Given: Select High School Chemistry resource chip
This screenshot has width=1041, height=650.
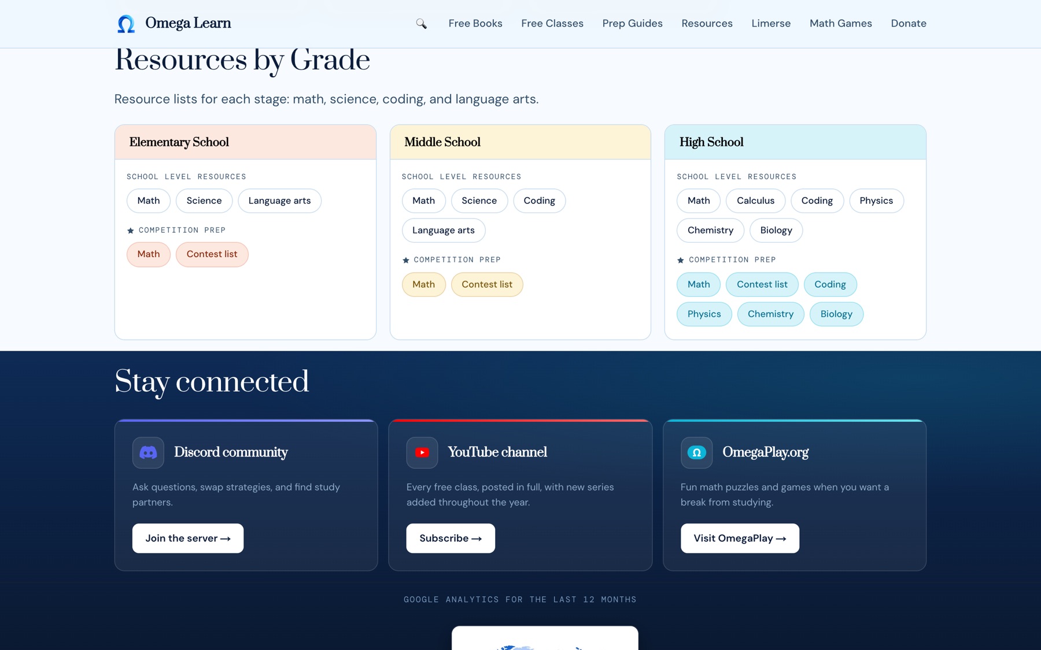Looking at the screenshot, I should click(710, 231).
